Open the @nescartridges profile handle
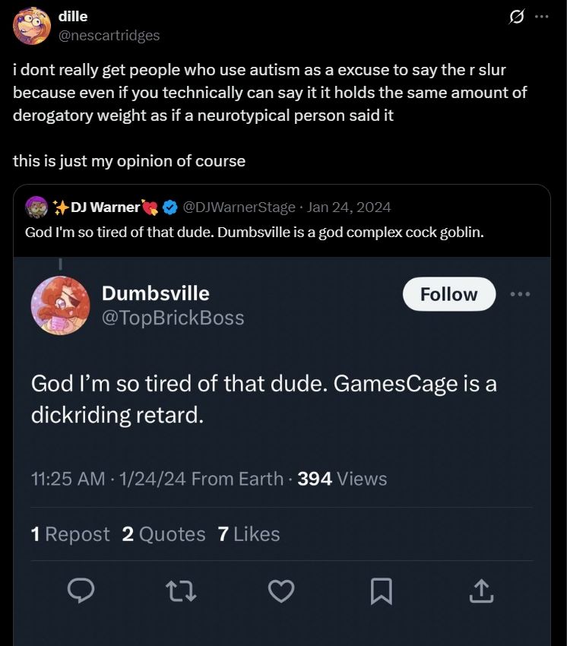567x646 pixels. [109, 35]
